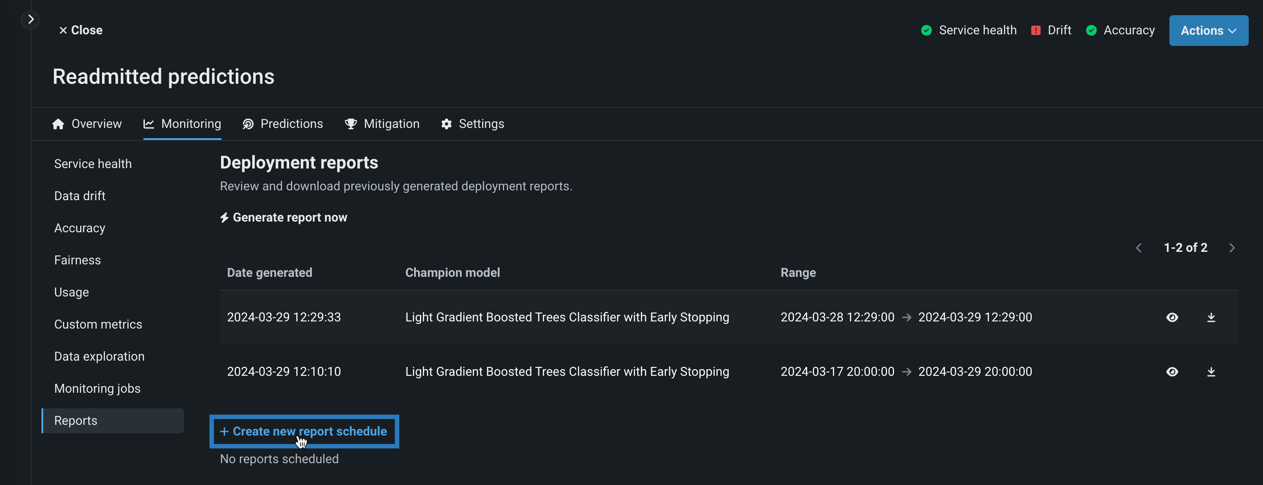This screenshot has width=1263, height=485.
Task: Expand the collapsed left sidebar chevron
Action: point(30,20)
